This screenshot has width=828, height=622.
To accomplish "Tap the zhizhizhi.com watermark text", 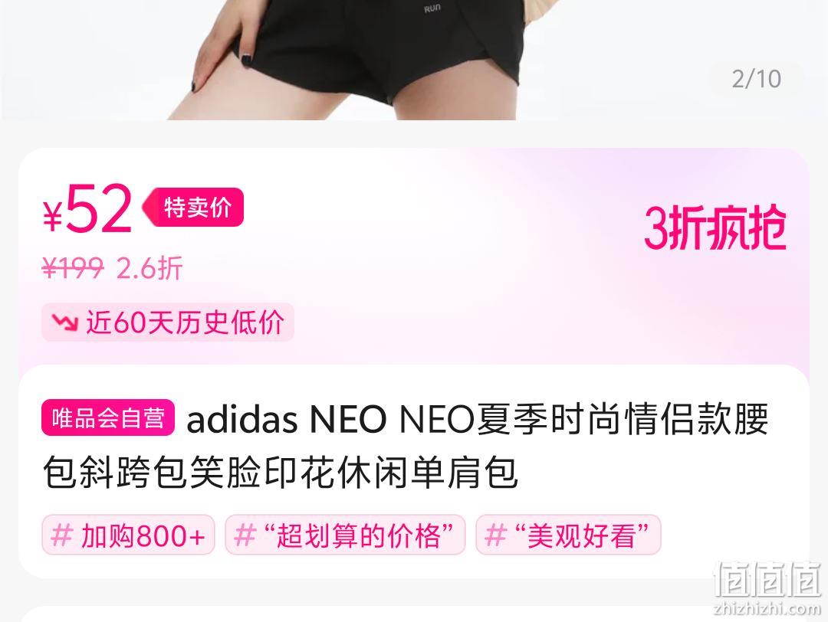I will click(767, 609).
